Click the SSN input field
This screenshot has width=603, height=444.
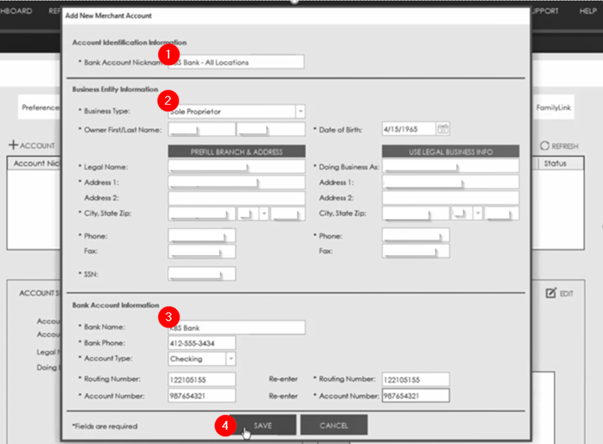point(202,274)
